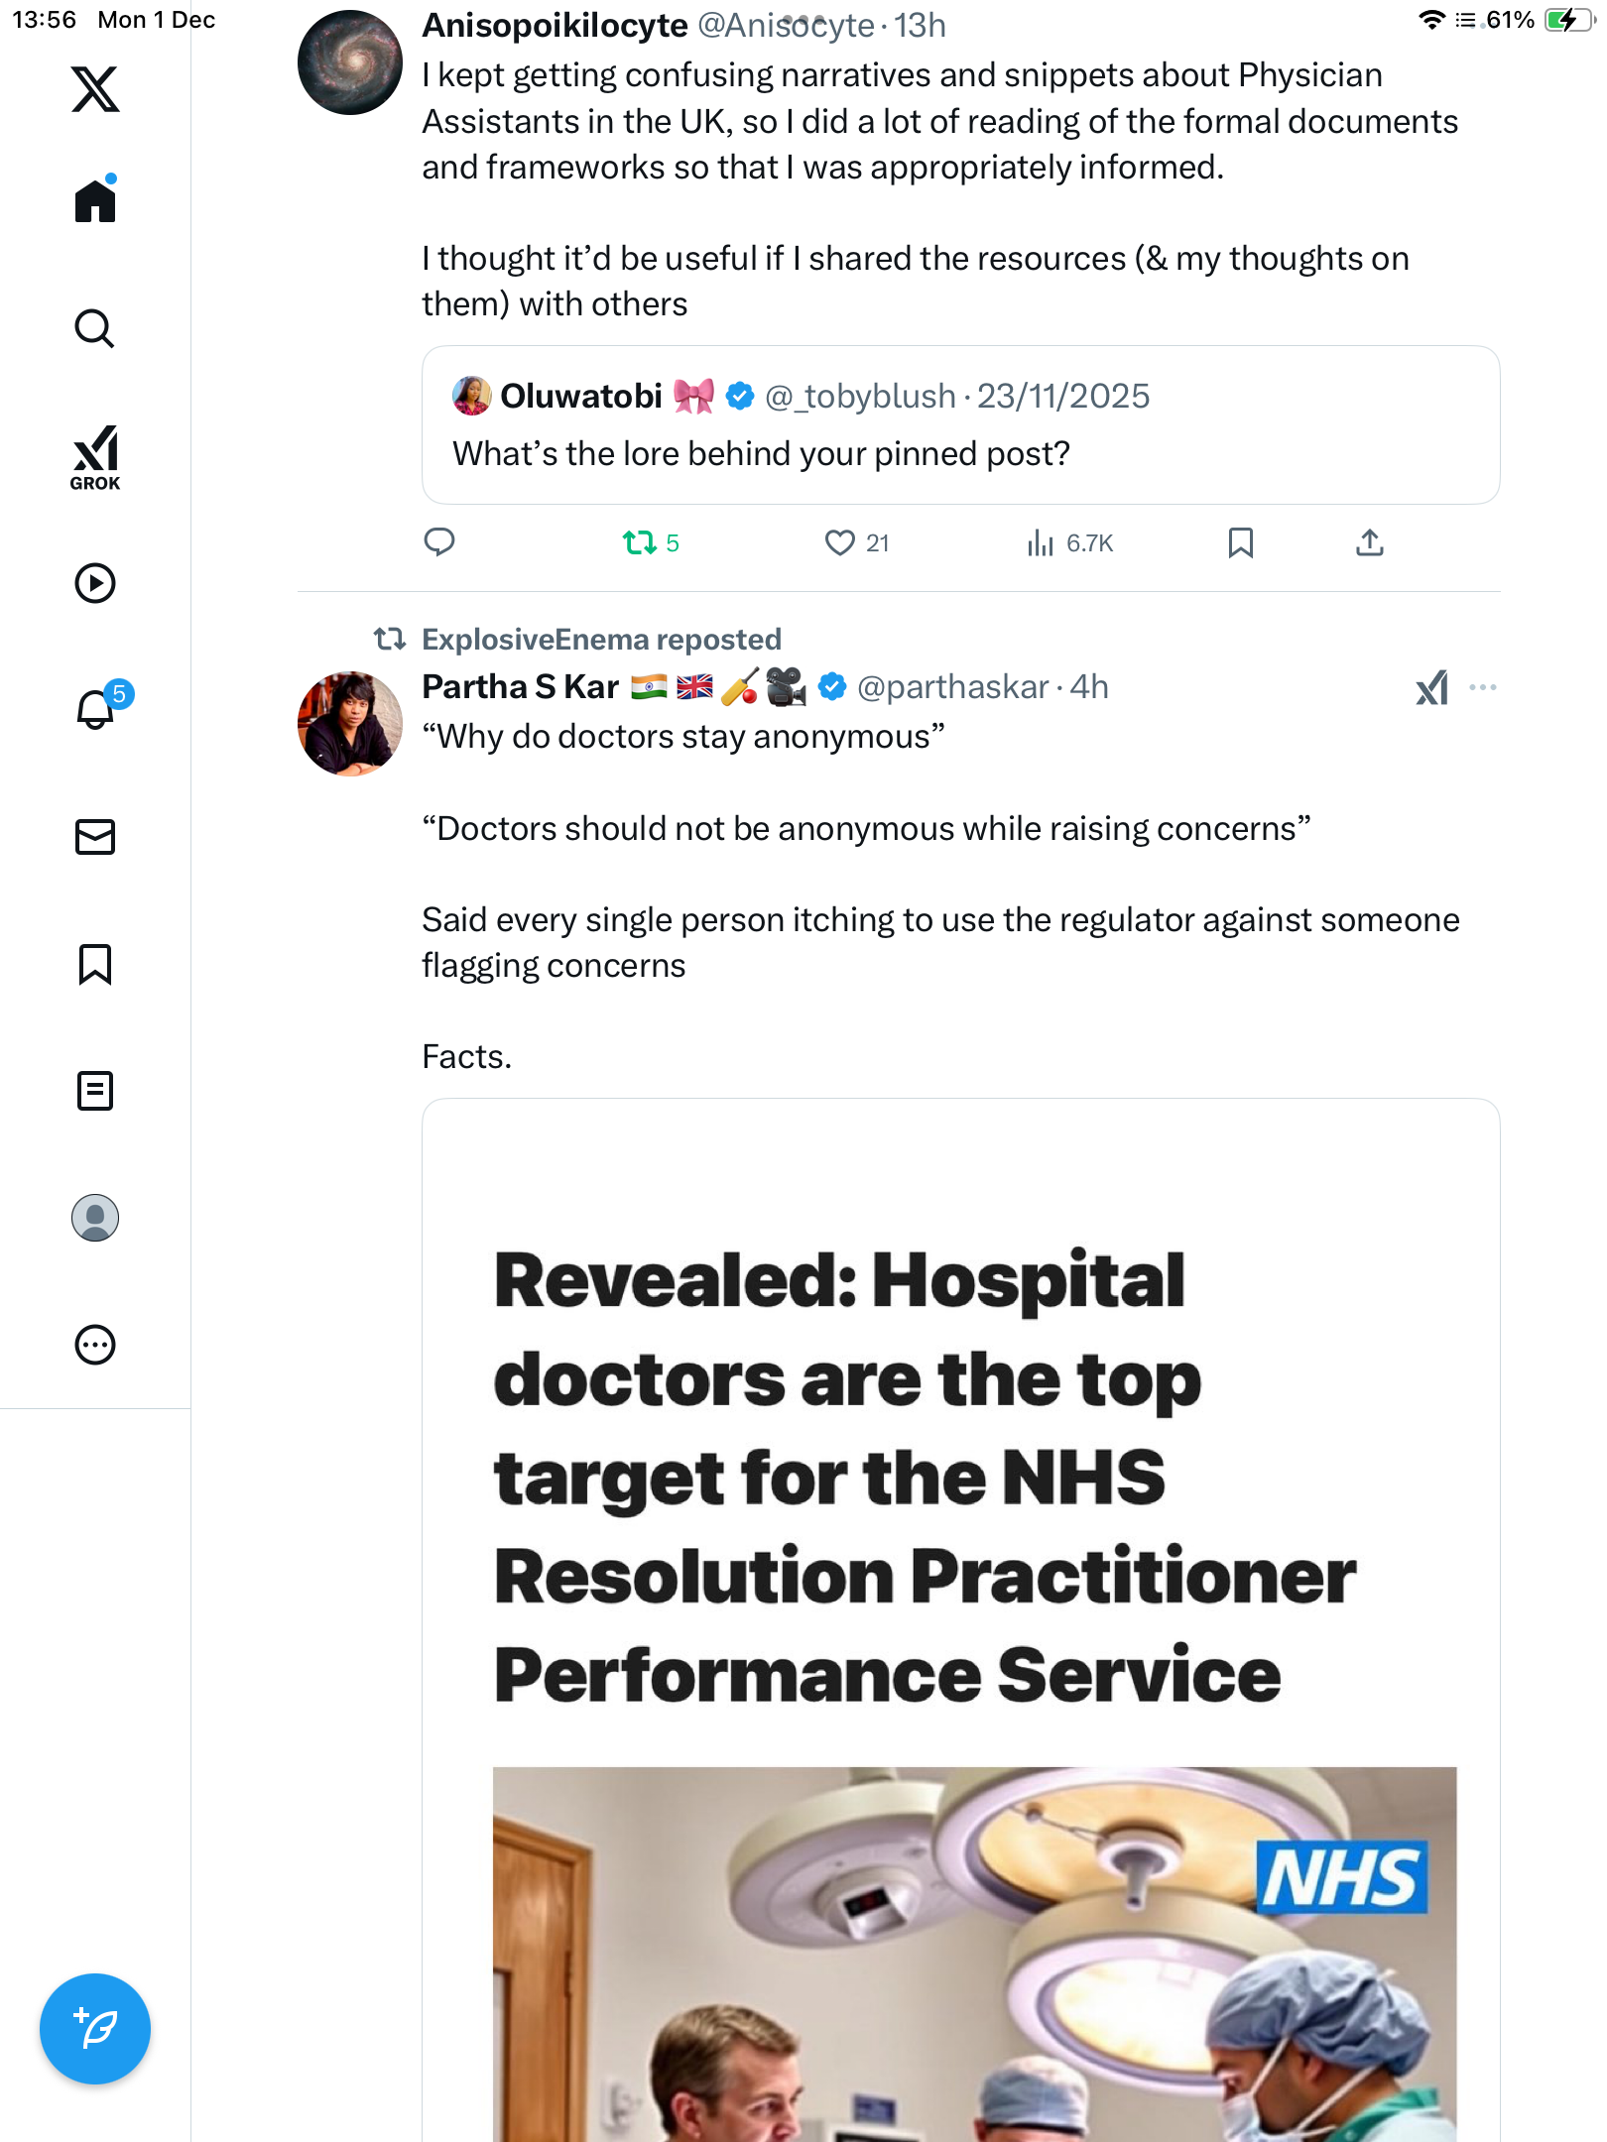This screenshot has width=1607, height=2142.
Task: Open the Notifications bell icon
Action: click(95, 710)
